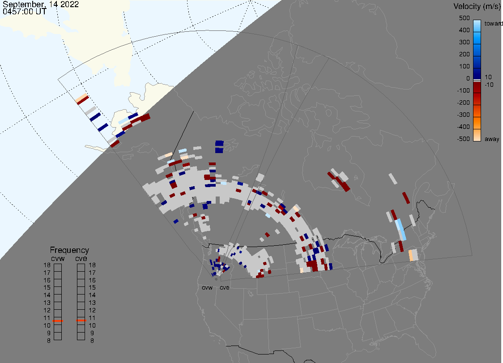Click the "away" label on velocity scale
The width and height of the screenshot is (503, 363).
(x=492, y=139)
